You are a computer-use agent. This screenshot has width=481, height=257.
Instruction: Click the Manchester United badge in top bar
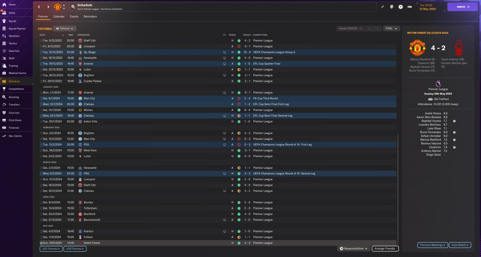click(x=57, y=7)
